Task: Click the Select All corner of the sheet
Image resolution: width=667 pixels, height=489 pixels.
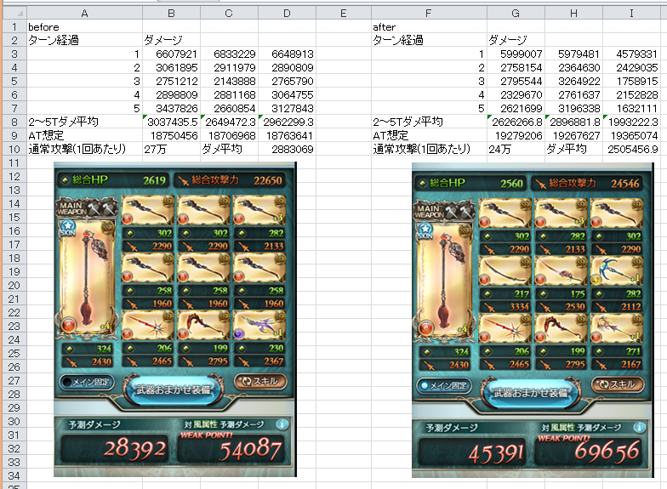Action: tap(15, 13)
